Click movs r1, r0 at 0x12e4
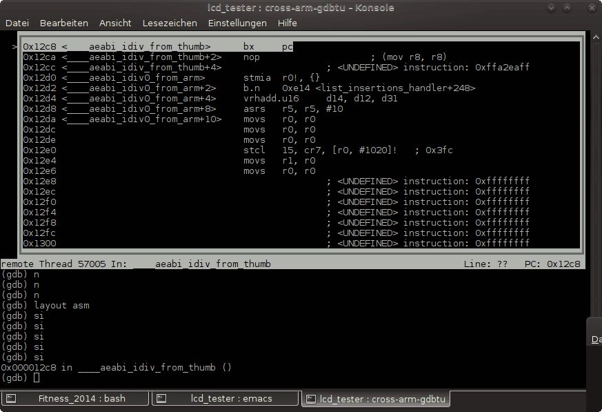Viewport: 602px width, 412px height. (x=279, y=161)
